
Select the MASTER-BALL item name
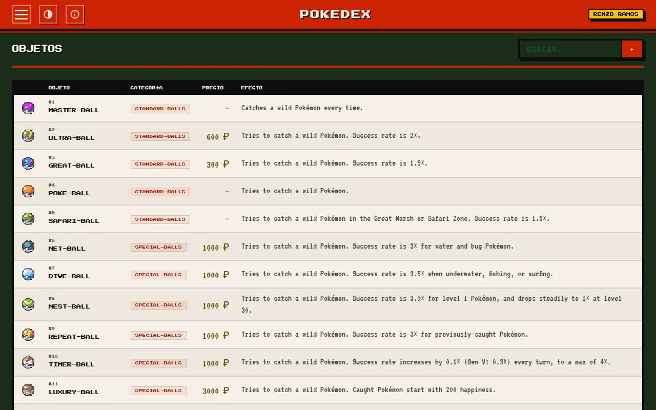[74, 110]
